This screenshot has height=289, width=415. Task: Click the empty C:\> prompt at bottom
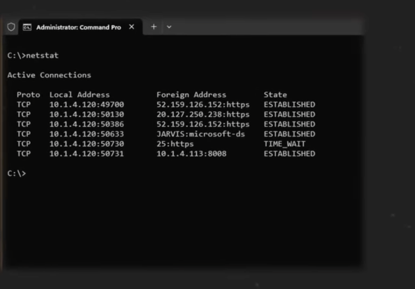click(16, 173)
